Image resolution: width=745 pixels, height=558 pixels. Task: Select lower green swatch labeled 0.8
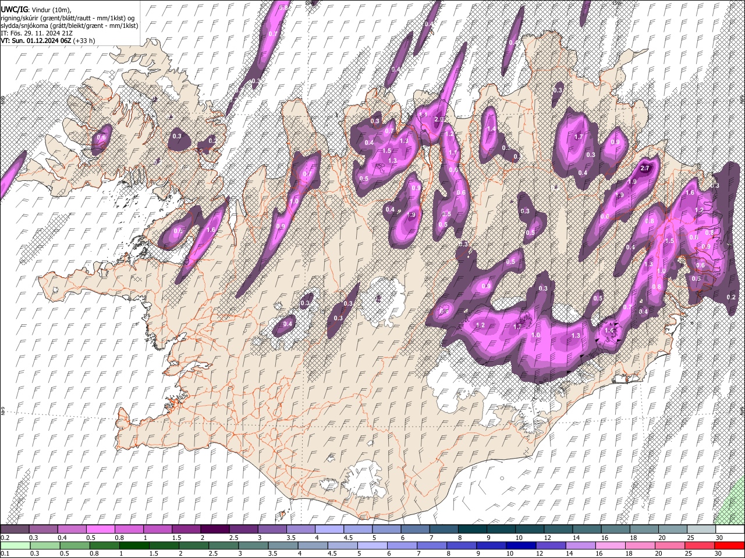(x=105, y=545)
